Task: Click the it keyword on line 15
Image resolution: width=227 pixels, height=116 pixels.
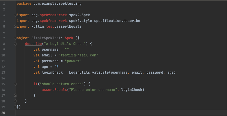Action: (36, 84)
